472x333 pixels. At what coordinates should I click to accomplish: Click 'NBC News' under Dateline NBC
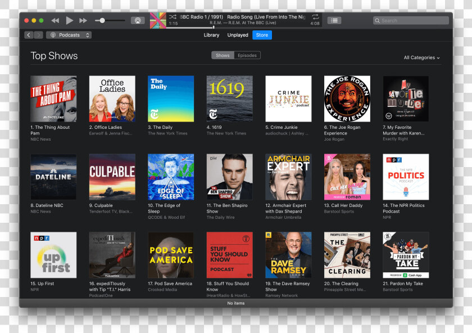coord(40,211)
